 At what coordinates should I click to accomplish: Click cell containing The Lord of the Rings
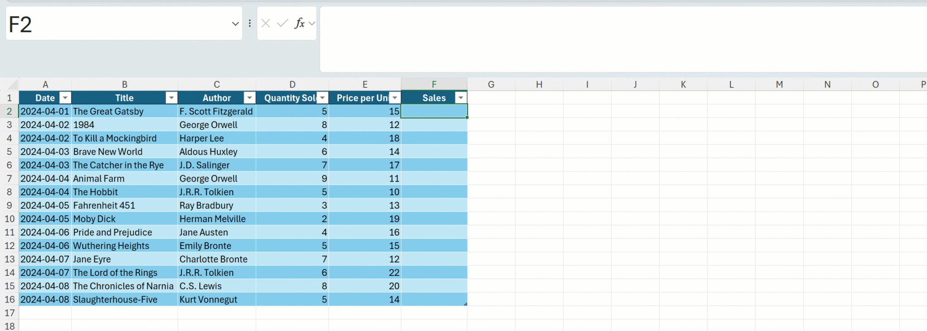pos(124,273)
